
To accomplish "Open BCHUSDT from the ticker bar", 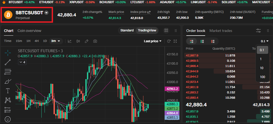I will [x=113, y=2].
